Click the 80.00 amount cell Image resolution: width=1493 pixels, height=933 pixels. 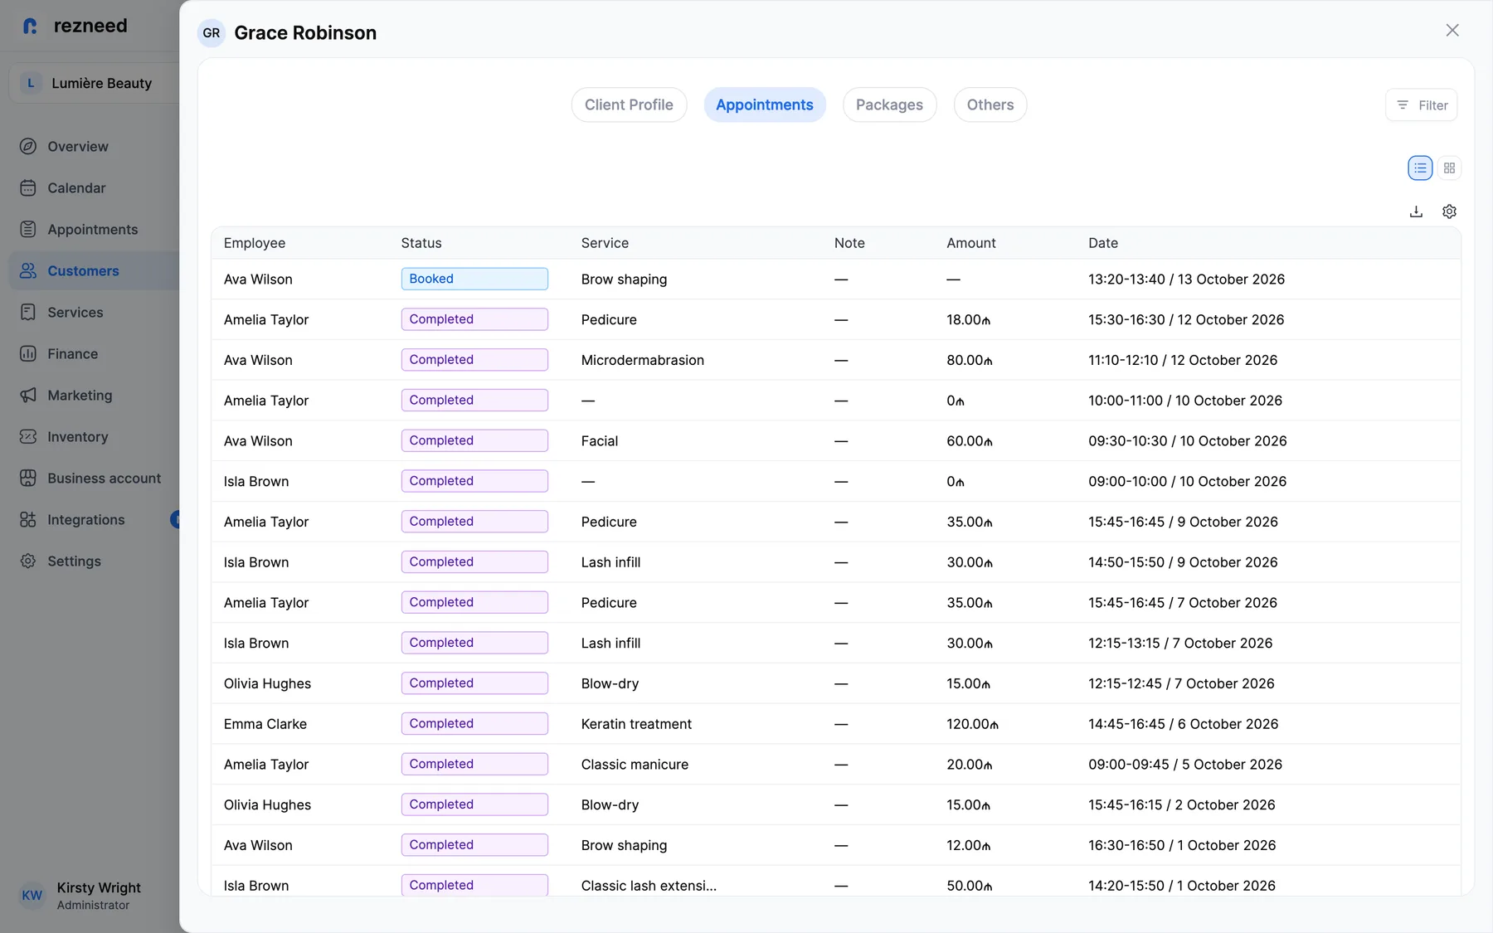(x=970, y=360)
